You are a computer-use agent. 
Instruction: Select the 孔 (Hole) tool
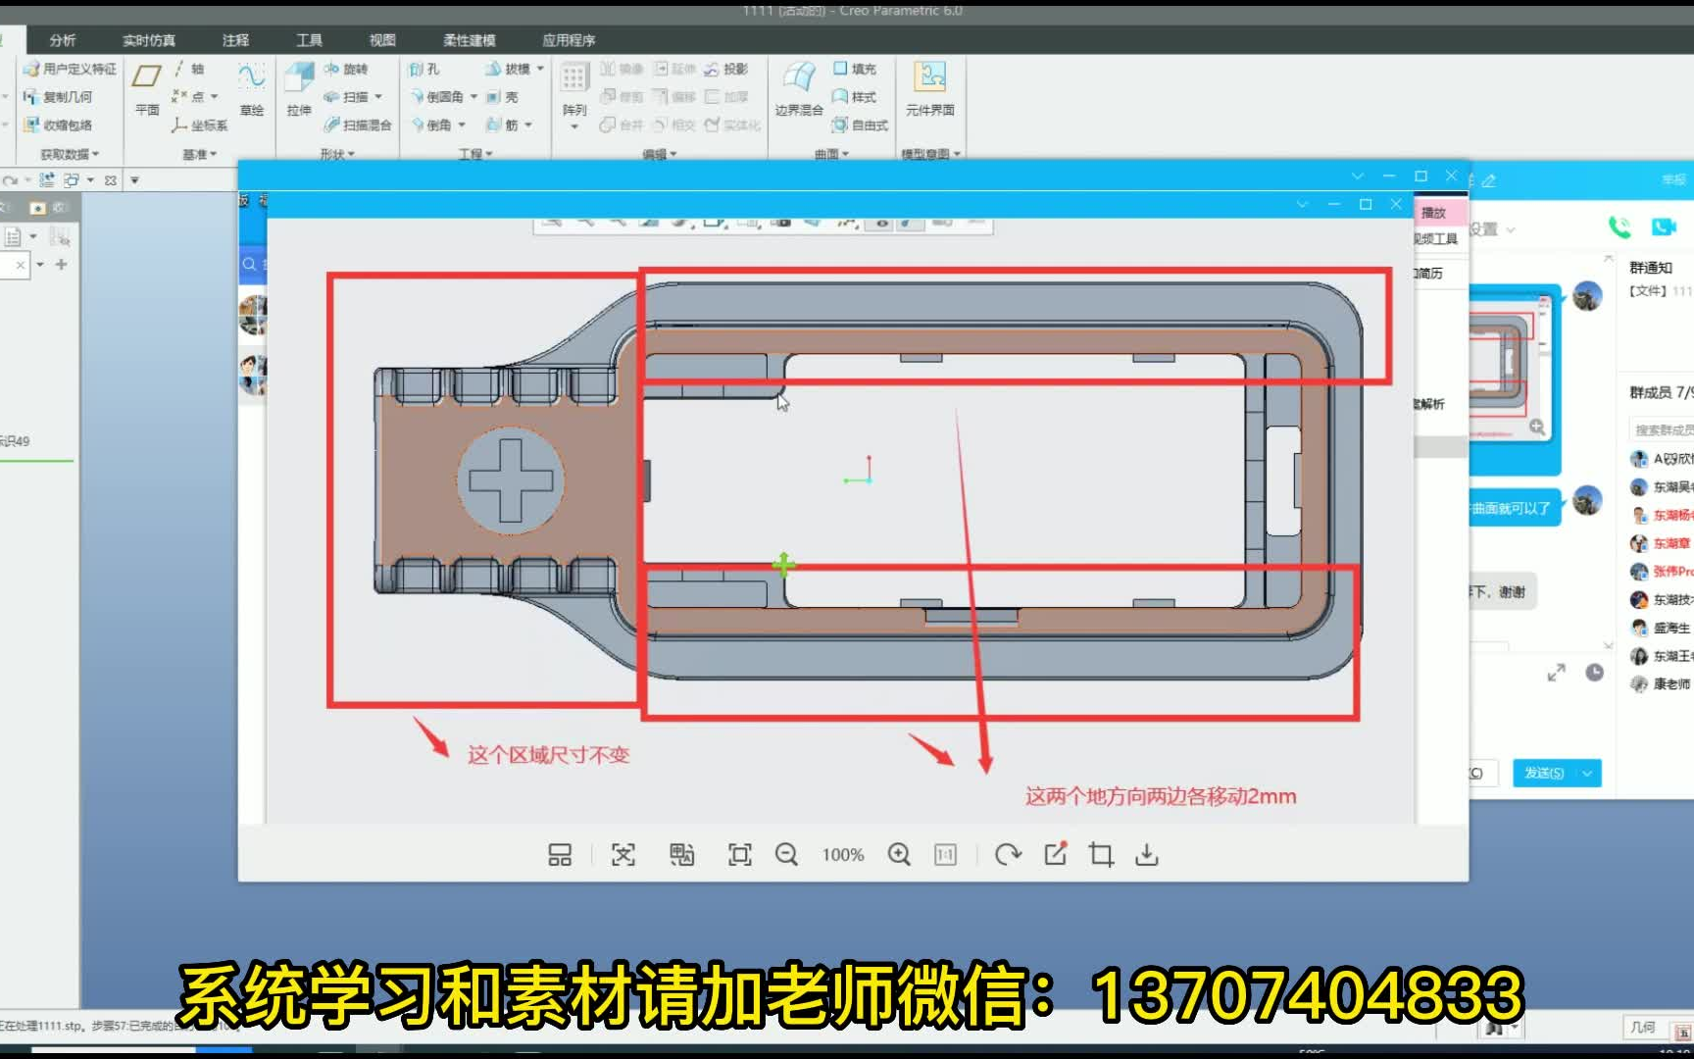424,69
